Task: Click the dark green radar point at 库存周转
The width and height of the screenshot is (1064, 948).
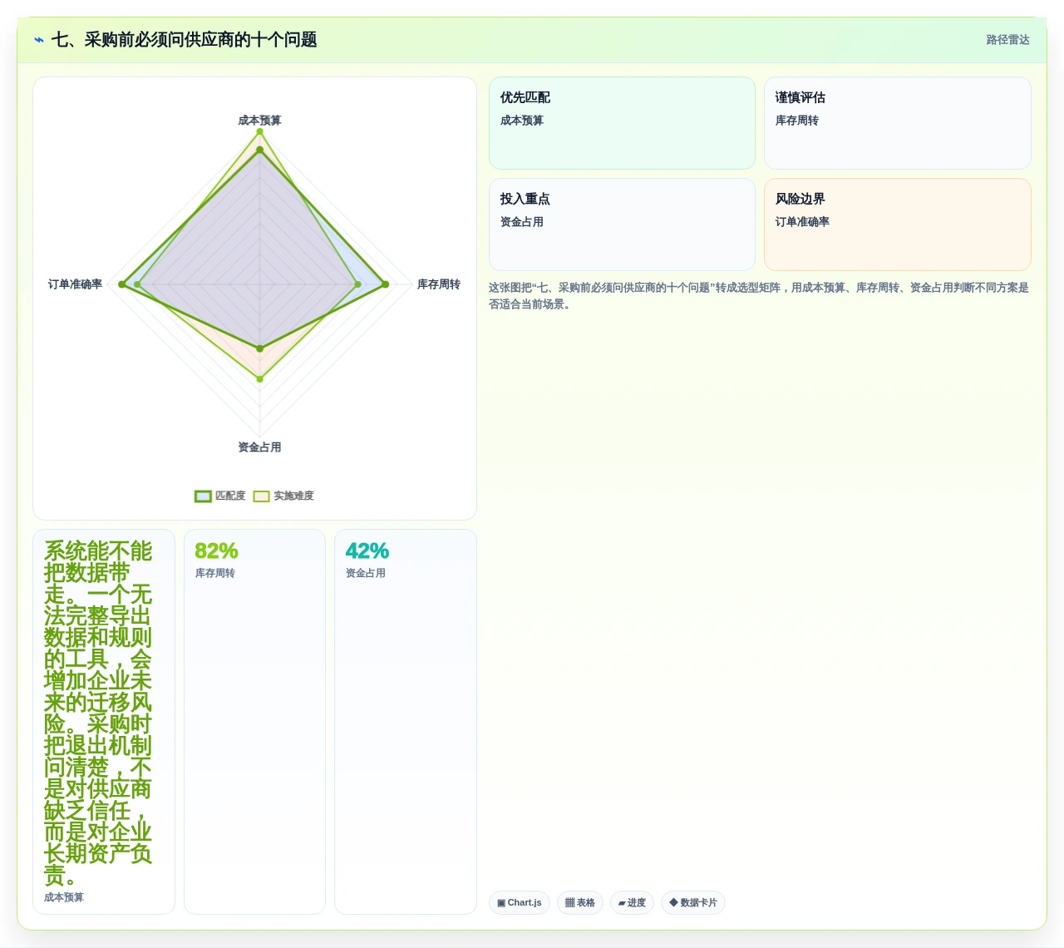Action: click(x=385, y=284)
